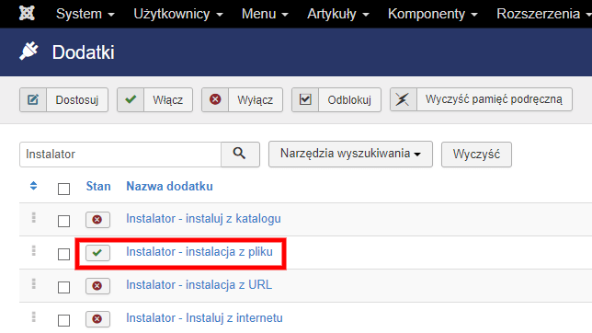
Task: Click the Dostosuj button label
Action: click(x=77, y=99)
